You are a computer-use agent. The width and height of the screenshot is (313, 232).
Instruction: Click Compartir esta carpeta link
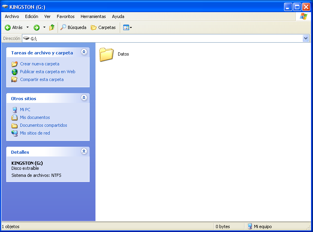click(x=42, y=79)
